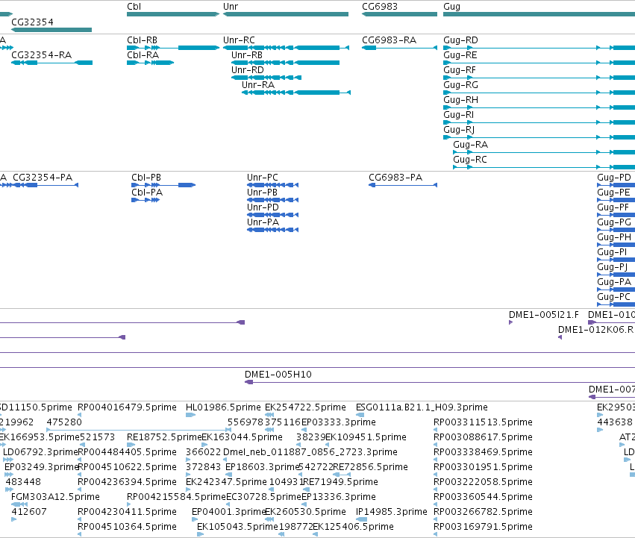Click the CG6983-RA transcript label
The image size is (635, 538).
tap(390, 40)
